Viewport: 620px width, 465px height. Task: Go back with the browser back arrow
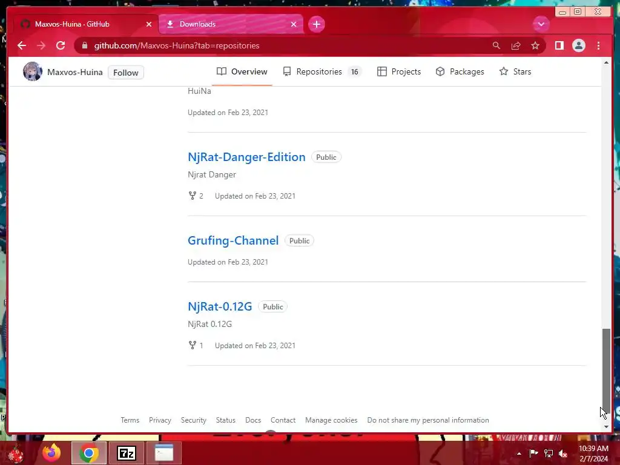click(x=22, y=45)
